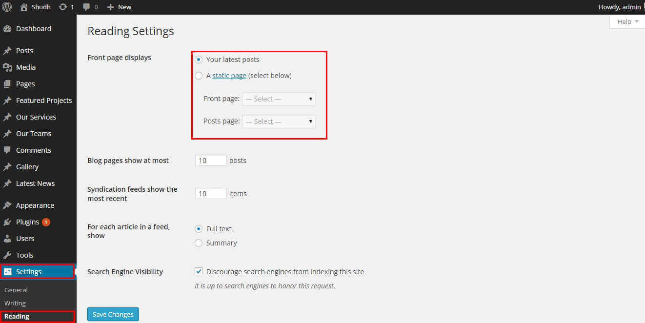Open the New content menu
Screen dimensions: 645x323
119,7
